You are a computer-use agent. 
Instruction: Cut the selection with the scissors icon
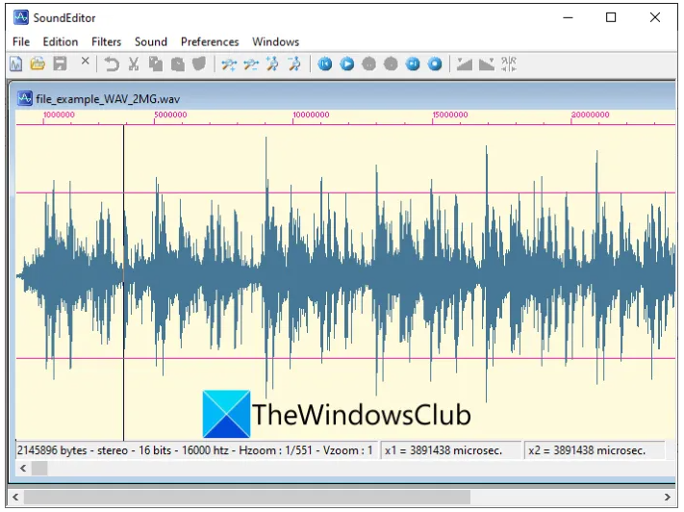point(134,64)
